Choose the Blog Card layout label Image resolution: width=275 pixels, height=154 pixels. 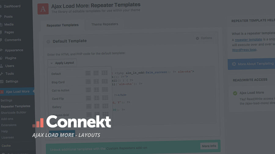58,82
